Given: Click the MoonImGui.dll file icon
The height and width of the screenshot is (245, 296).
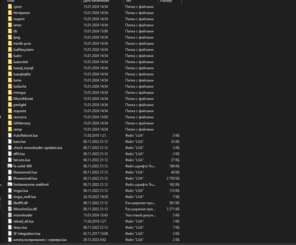Looking at the screenshot, I should 10,209.
